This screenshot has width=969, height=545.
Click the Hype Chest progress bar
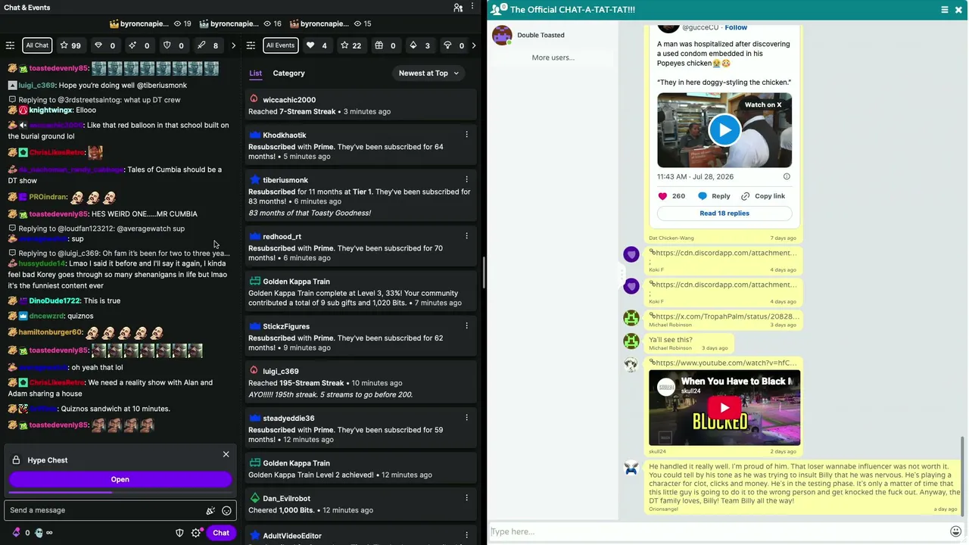pos(120,492)
